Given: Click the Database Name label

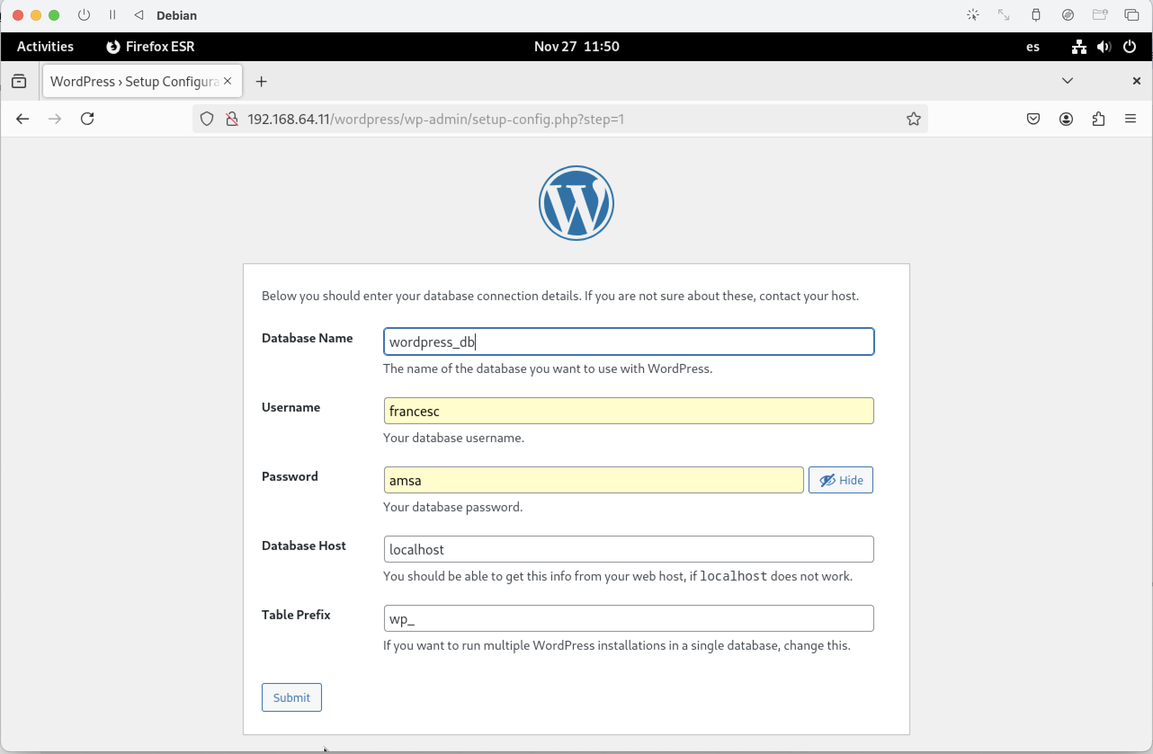Looking at the screenshot, I should tap(307, 338).
